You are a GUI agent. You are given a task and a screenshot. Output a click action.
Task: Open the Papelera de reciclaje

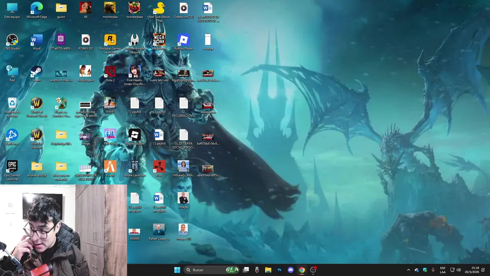(12, 107)
